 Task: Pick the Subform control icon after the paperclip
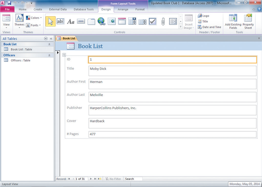[x=173, y=21]
